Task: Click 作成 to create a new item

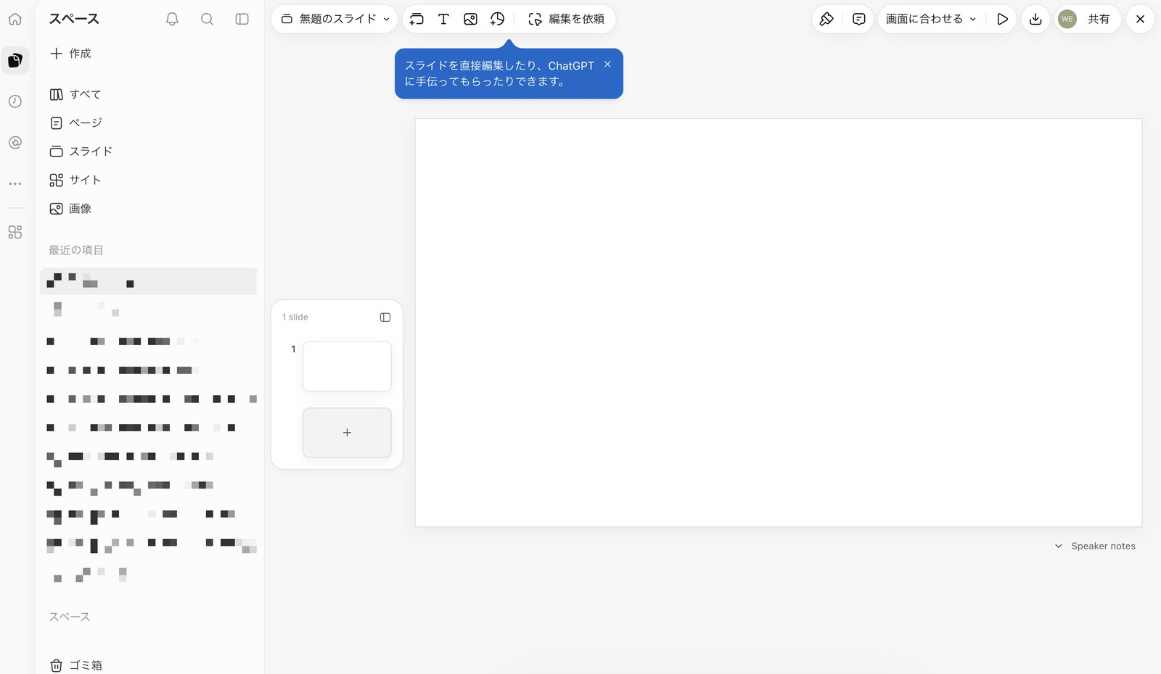Action: click(70, 54)
